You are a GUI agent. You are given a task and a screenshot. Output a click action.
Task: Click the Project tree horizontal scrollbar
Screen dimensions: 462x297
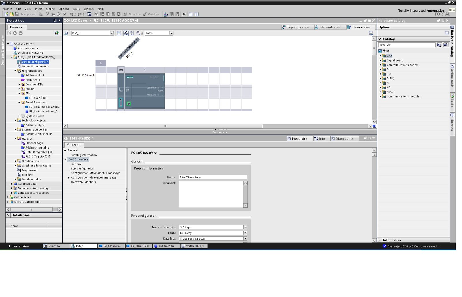[31, 209]
